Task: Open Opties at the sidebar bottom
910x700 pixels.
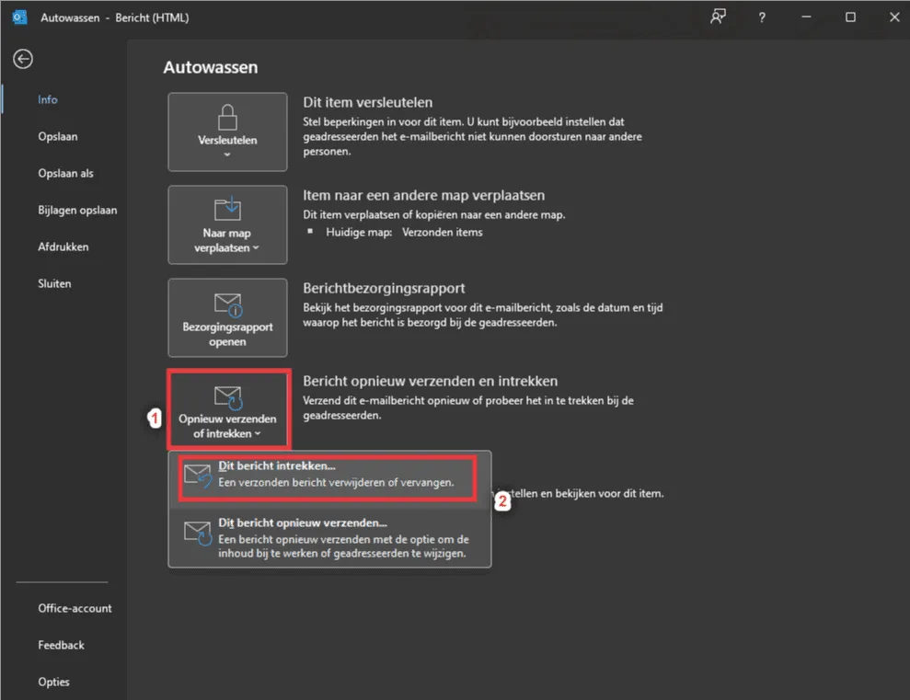Action: coord(53,682)
